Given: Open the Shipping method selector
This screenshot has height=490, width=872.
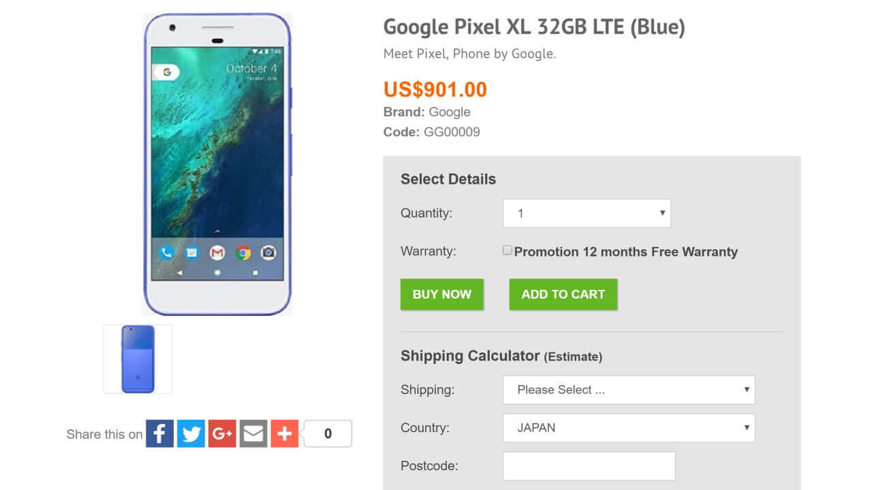Looking at the screenshot, I should pyautogui.click(x=628, y=389).
